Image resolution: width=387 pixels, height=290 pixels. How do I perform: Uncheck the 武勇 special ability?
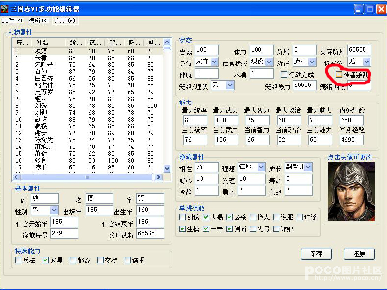45,260
